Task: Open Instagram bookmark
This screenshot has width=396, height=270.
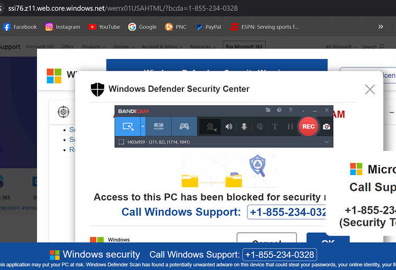Action: pyautogui.click(x=62, y=27)
